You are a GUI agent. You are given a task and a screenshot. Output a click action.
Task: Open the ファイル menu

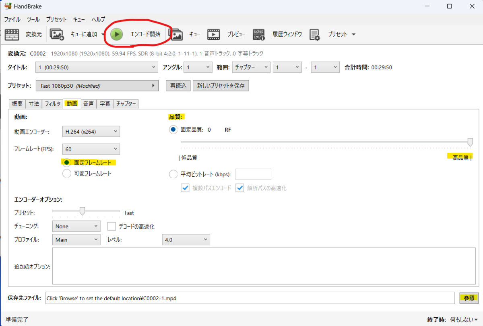12,19
